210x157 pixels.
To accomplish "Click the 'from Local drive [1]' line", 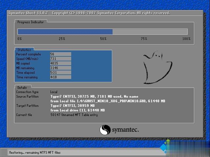I will (78, 110).
